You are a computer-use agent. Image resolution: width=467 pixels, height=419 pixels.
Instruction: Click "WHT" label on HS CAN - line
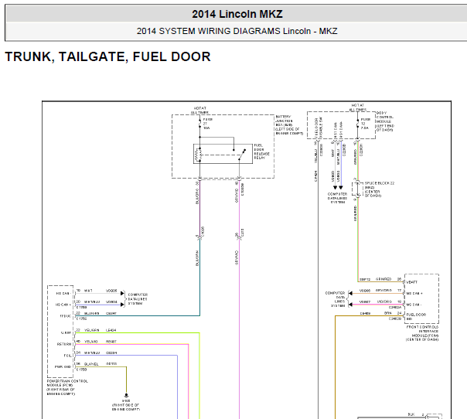[x=88, y=291]
